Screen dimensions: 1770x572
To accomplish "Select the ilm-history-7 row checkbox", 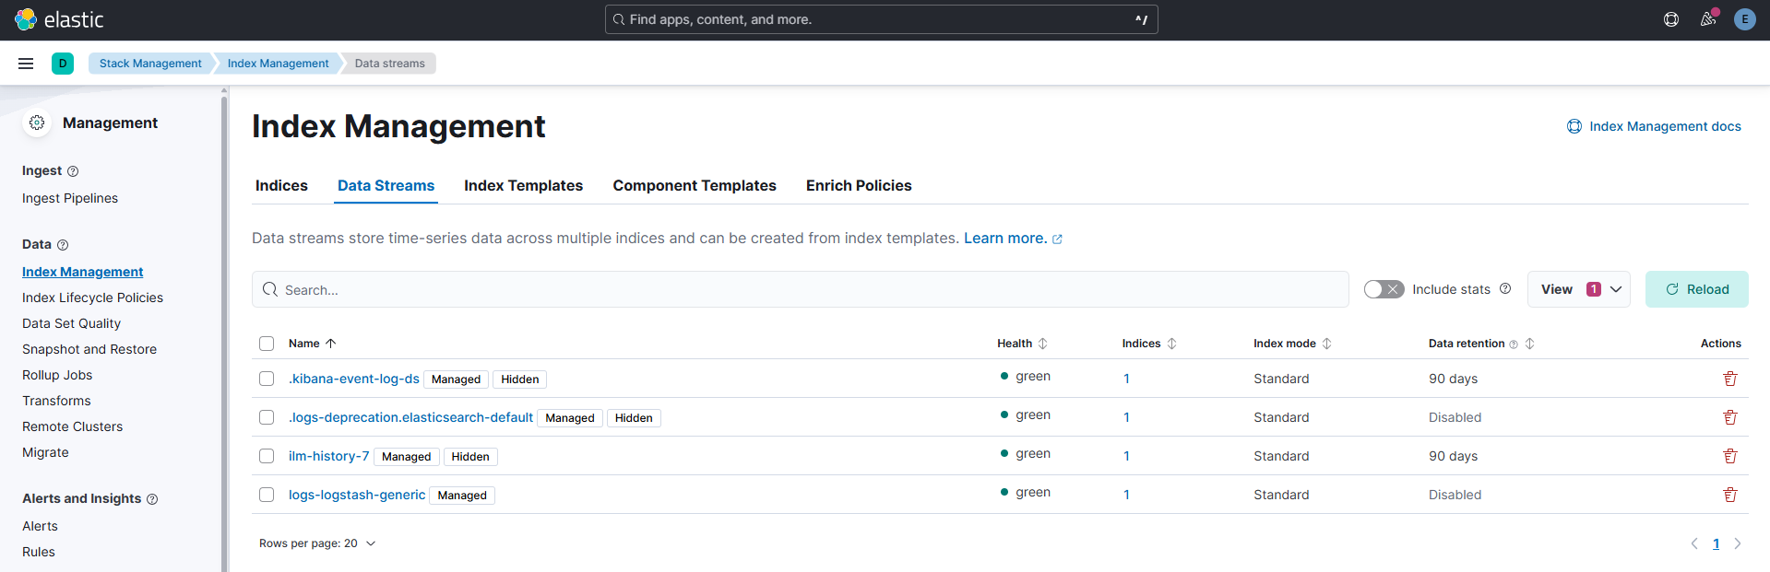I will (x=267, y=456).
